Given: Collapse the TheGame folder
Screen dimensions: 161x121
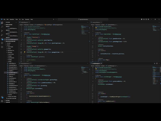Looking at the screenshot, I should coord(11,52).
